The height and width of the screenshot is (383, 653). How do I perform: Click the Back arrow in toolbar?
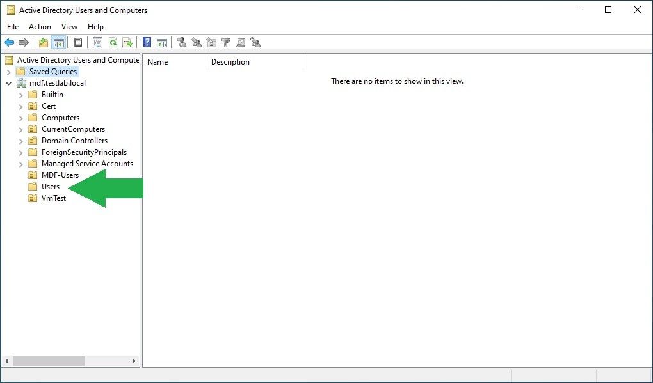click(9, 42)
